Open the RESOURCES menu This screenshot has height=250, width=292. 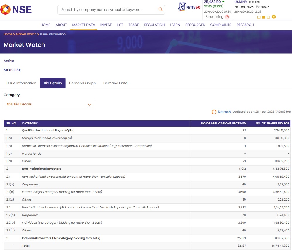coord(195,25)
